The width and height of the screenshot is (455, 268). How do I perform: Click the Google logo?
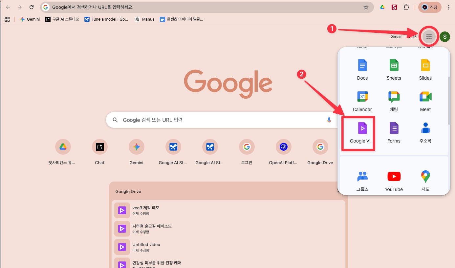(228, 84)
